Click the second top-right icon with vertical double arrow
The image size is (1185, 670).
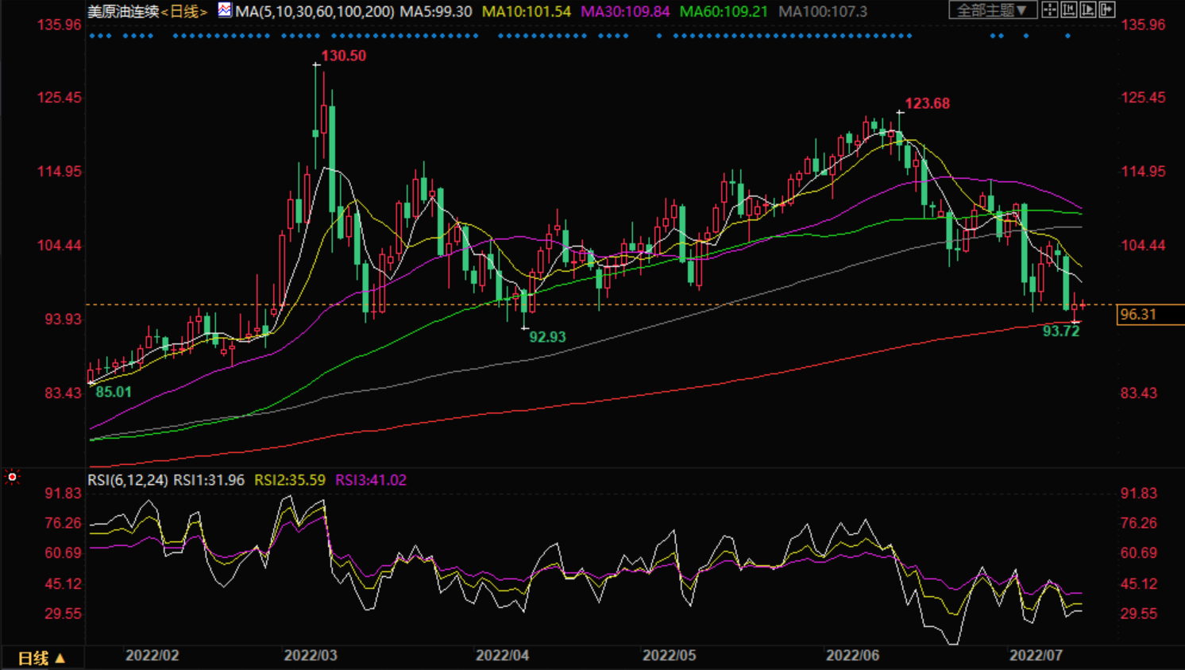[x=1069, y=10]
